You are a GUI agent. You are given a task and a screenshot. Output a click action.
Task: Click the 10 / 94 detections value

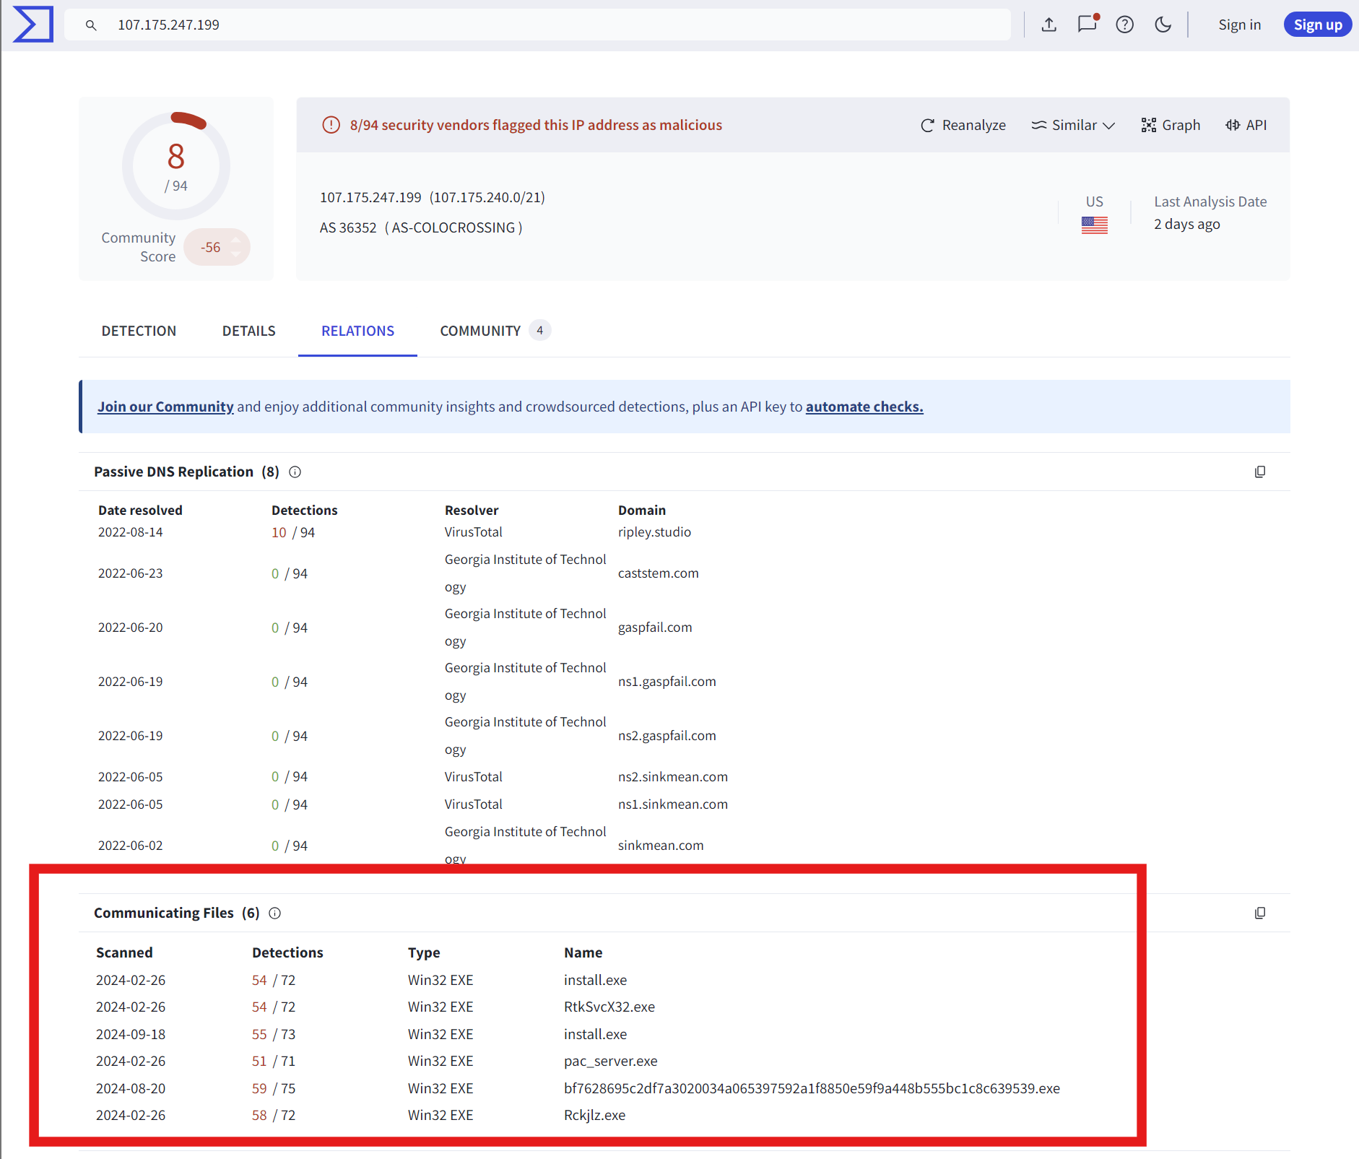(x=293, y=533)
